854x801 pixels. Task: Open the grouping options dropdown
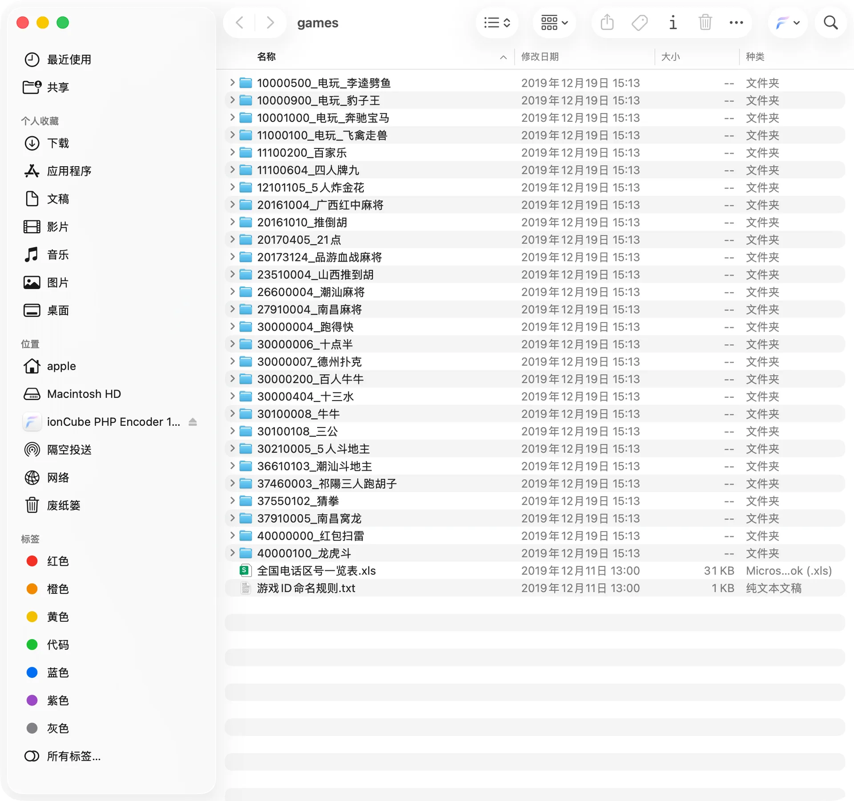click(x=554, y=22)
